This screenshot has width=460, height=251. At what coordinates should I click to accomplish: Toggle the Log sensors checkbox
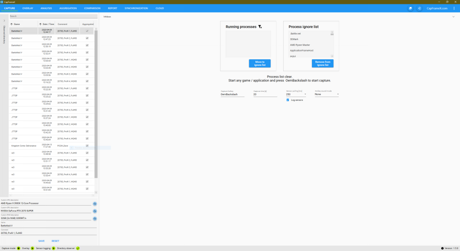tap(288, 100)
